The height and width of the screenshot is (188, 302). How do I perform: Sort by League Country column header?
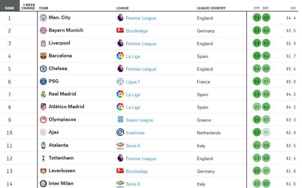click(211, 8)
